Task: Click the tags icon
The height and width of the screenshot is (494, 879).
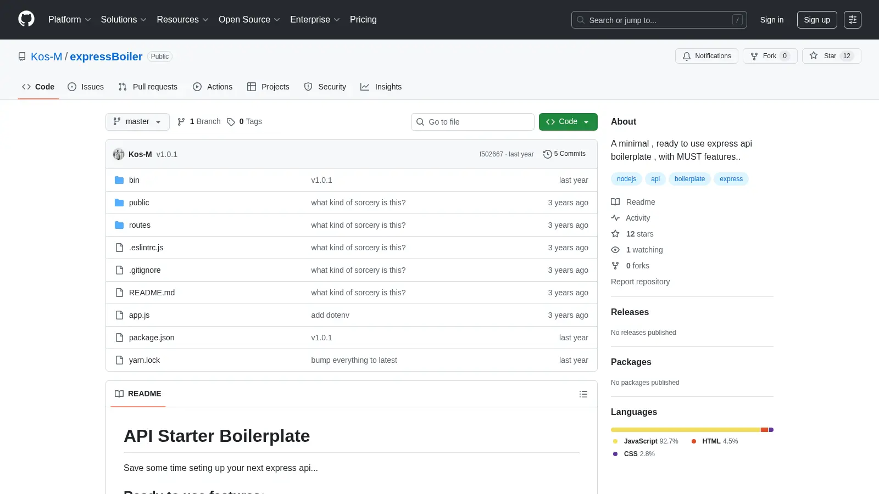Action: (231, 122)
